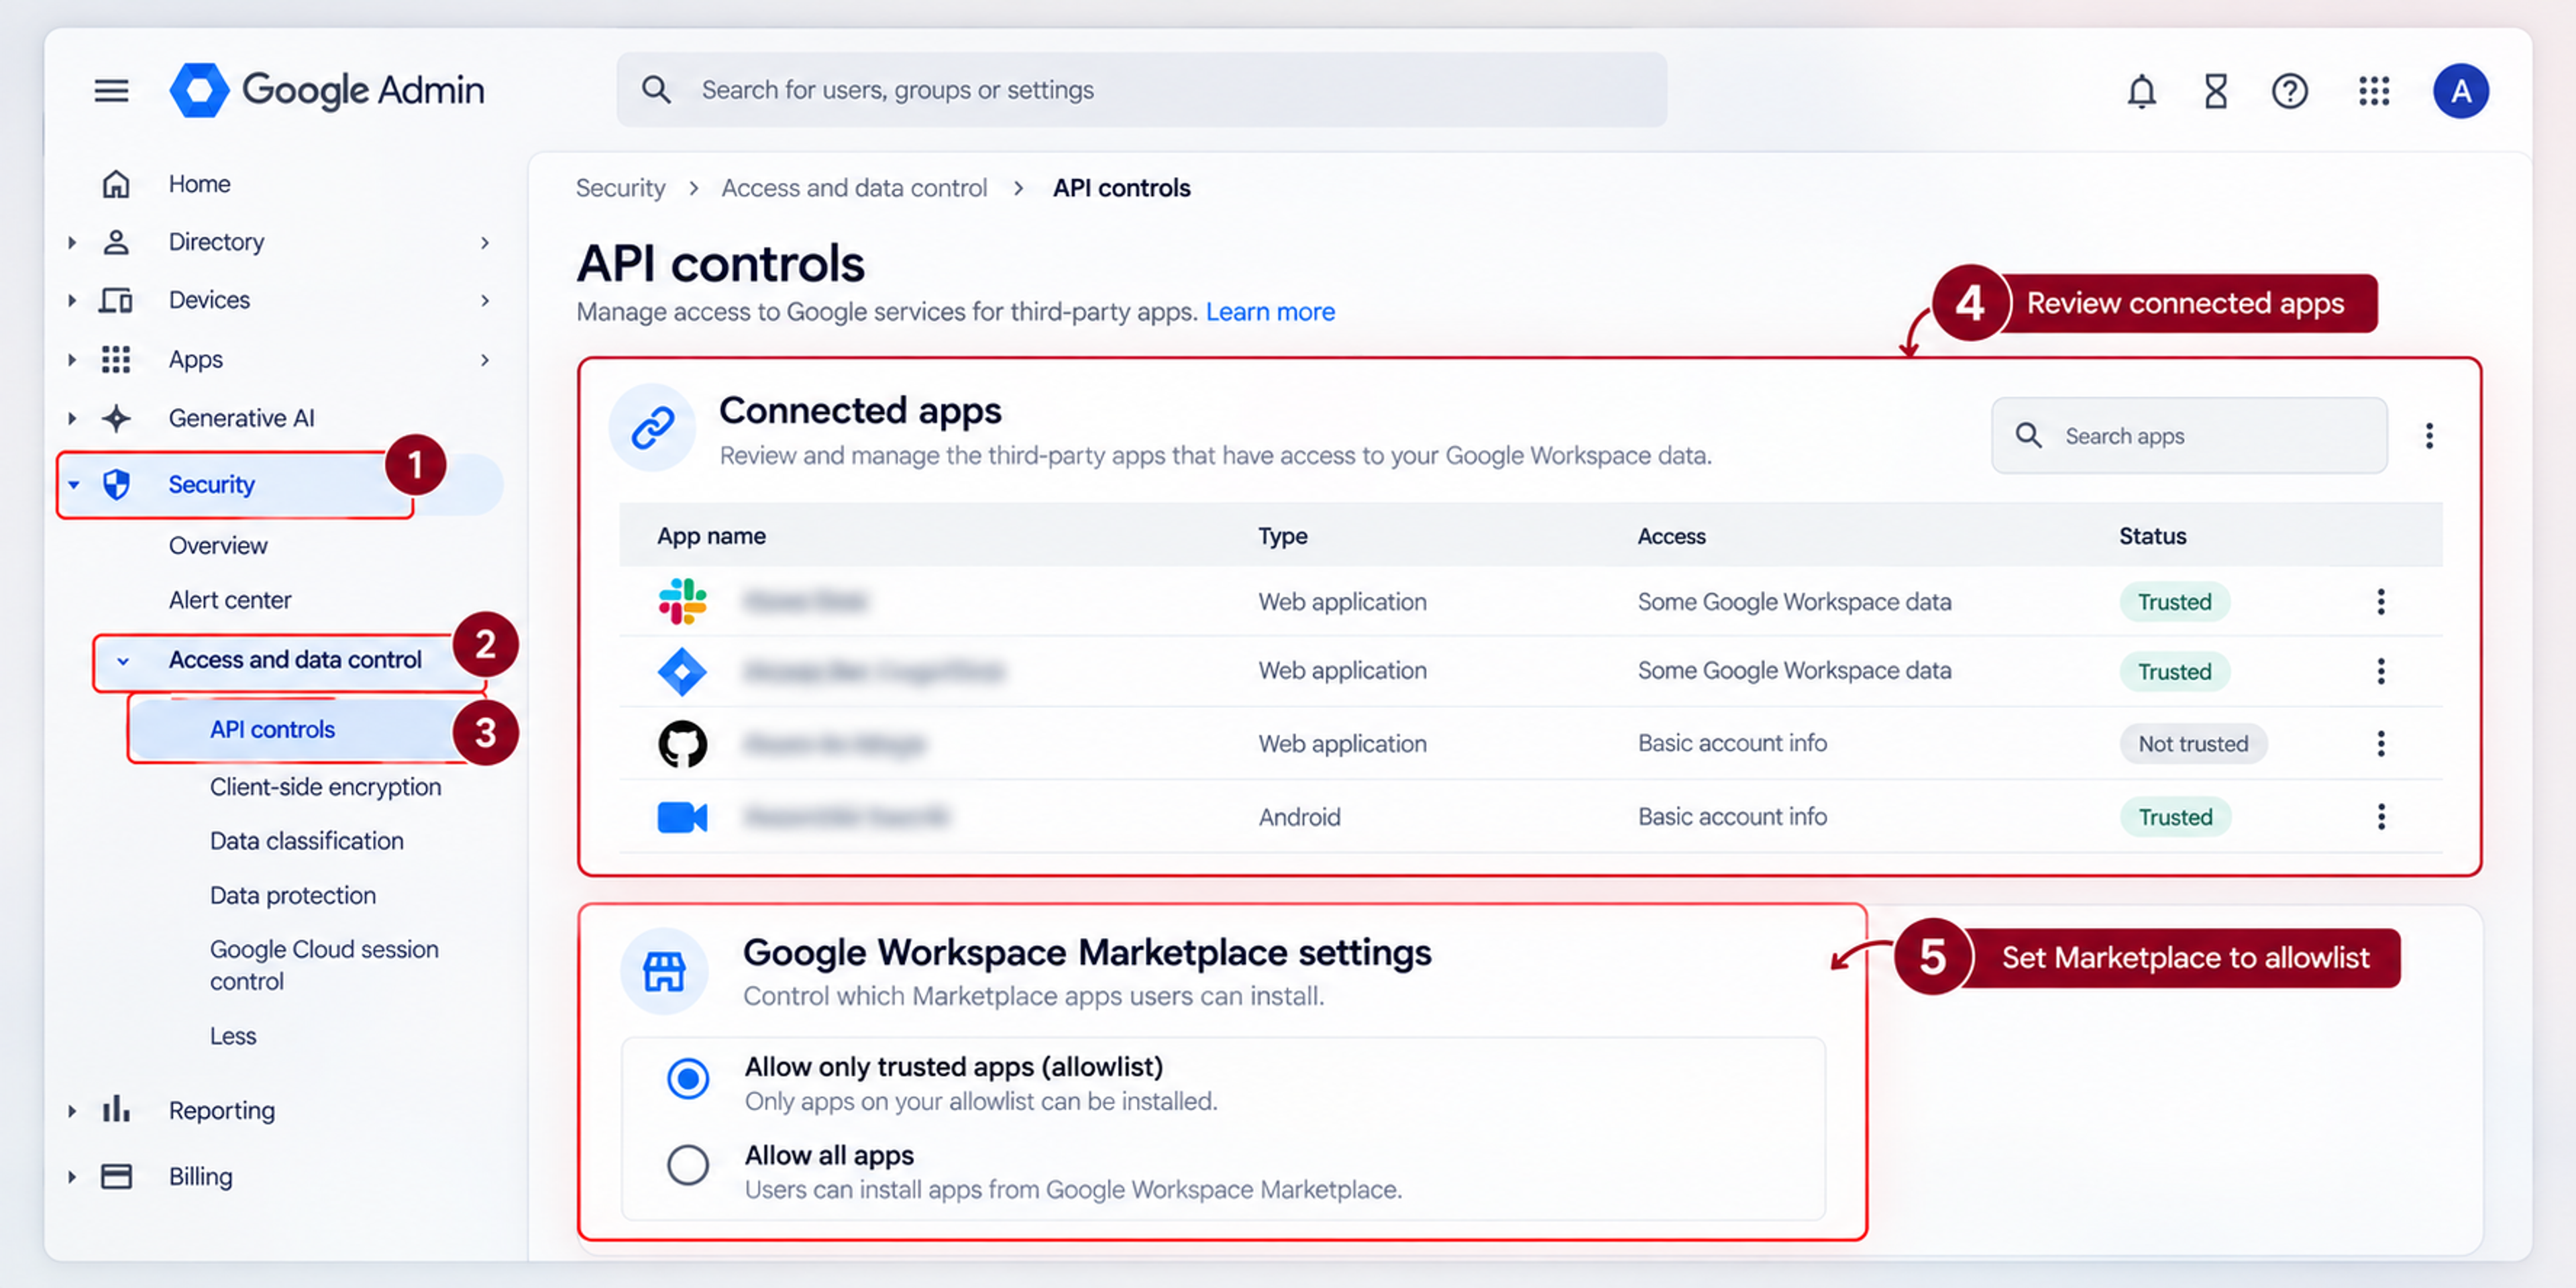Open the hourglass tasks icon
The image size is (2576, 1288).
click(2216, 91)
